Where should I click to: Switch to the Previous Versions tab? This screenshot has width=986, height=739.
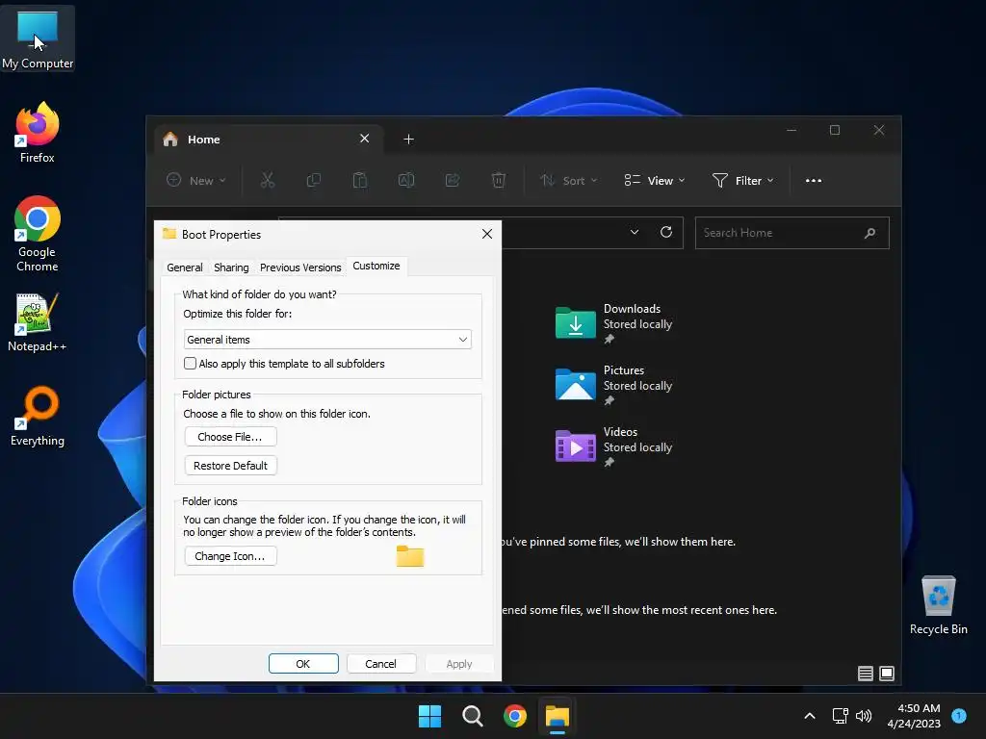tap(300, 268)
